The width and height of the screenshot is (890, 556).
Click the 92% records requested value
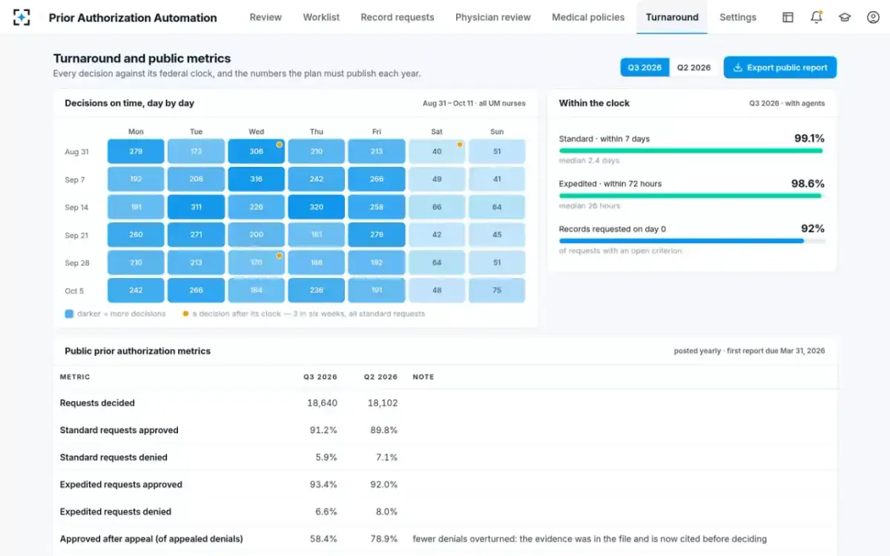813,228
